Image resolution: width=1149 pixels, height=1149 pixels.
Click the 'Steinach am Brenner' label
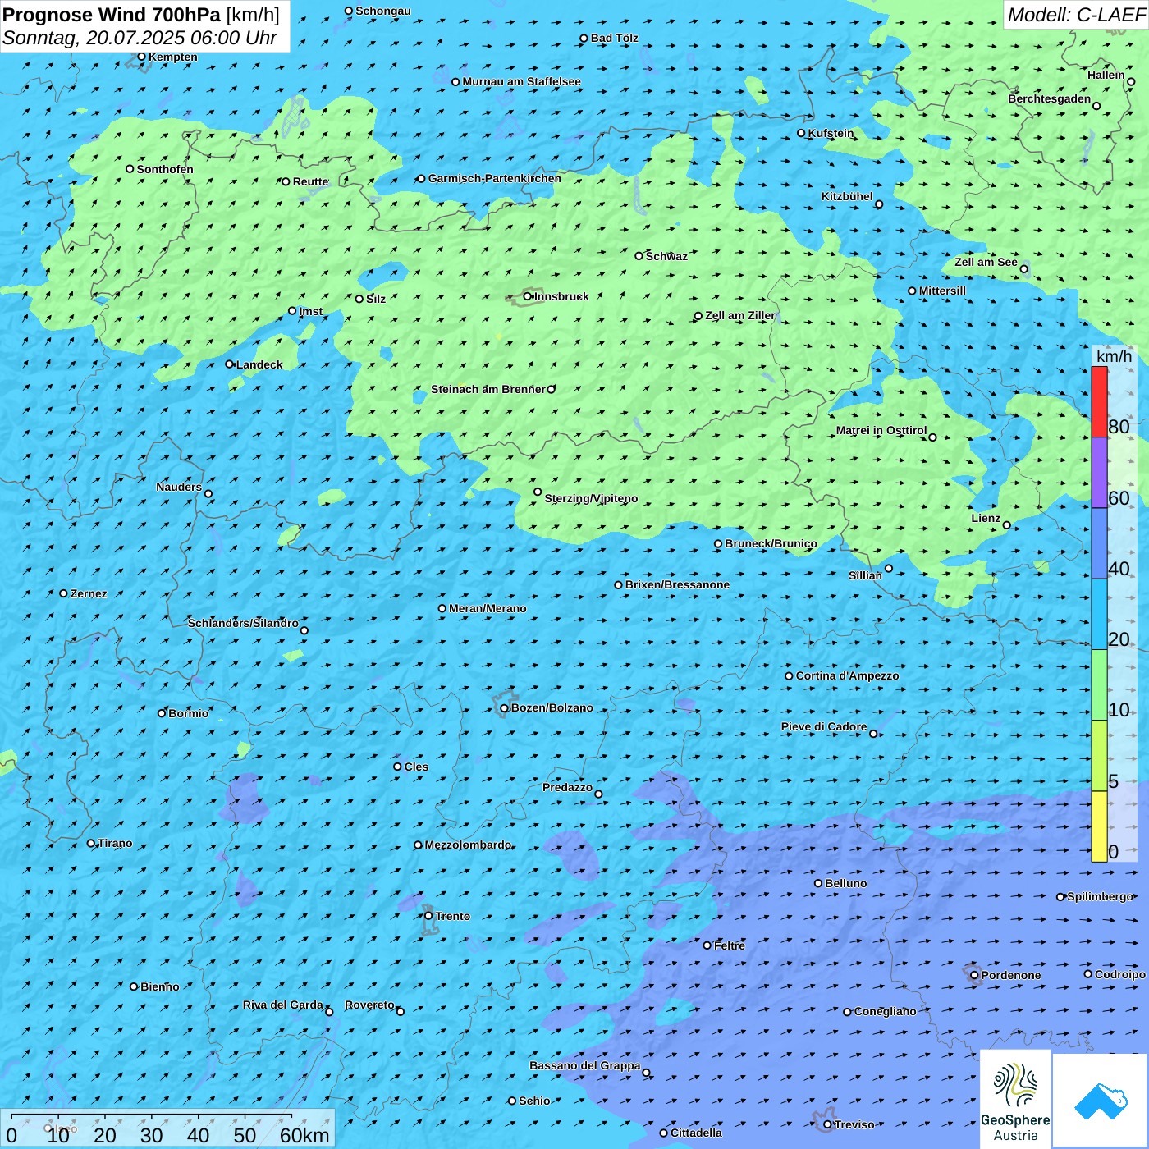point(488,389)
